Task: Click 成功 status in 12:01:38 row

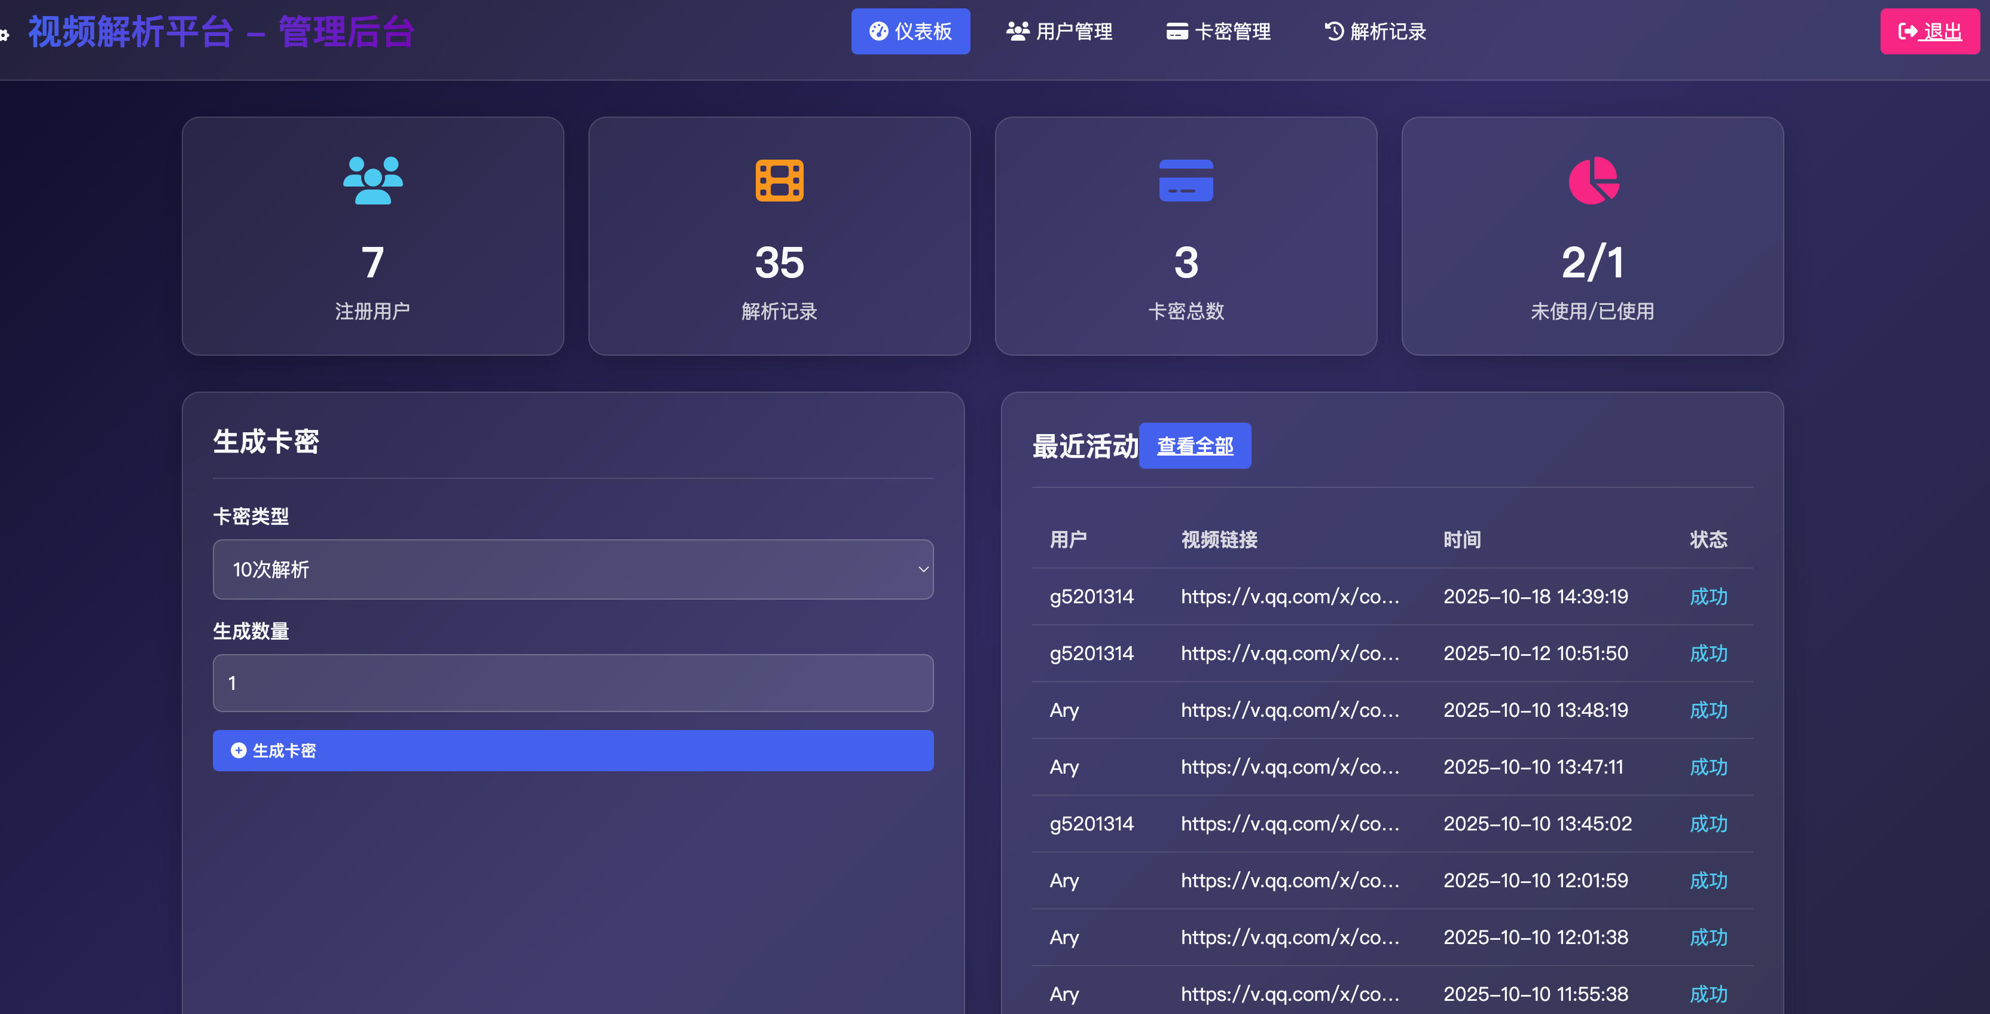Action: [1708, 937]
